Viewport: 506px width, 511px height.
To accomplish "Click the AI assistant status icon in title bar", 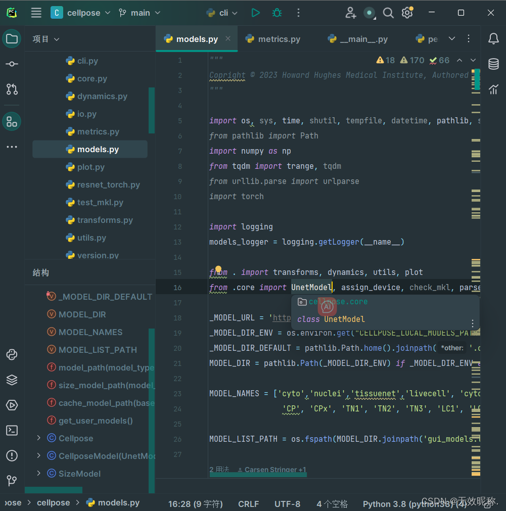I will pyautogui.click(x=370, y=13).
